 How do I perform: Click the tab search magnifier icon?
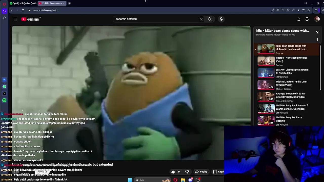[x=306, y=3]
